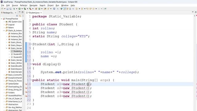Screen dimensions: 197x111
Task: Click the New file toolbar icon
Action: click(2, 9)
